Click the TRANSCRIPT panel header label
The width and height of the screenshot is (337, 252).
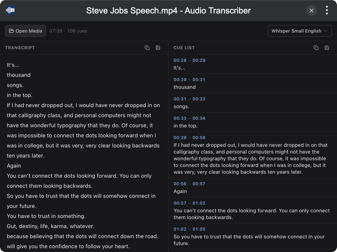tap(20, 48)
